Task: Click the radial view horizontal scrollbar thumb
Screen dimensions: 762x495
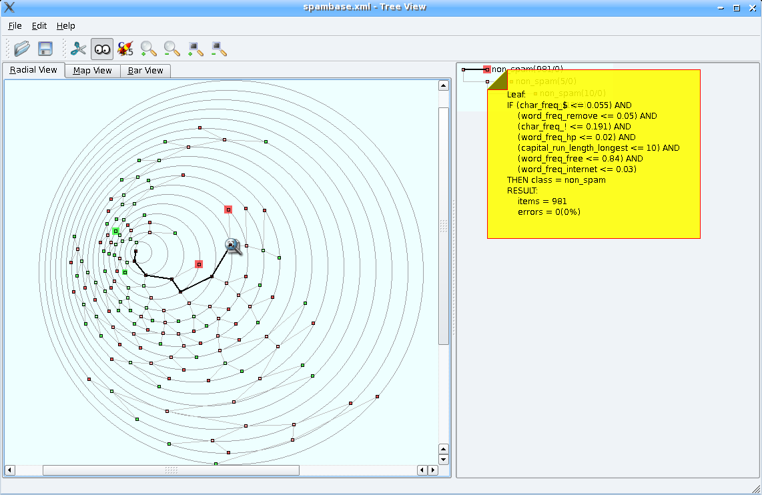Action: click(x=171, y=470)
